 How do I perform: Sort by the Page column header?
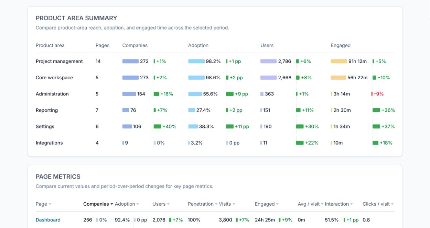coord(43,204)
